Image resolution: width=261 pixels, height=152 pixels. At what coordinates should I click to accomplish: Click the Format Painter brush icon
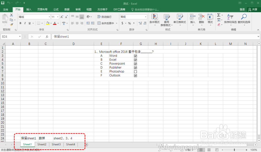(x=11, y=24)
